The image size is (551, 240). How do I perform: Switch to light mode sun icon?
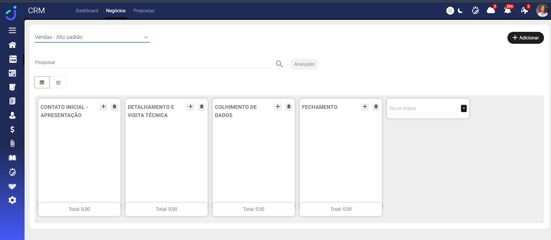tap(450, 11)
